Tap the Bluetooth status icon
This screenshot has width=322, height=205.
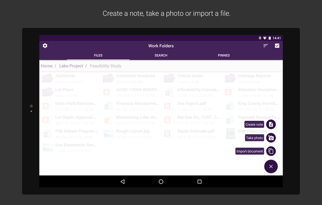tap(260, 38)
